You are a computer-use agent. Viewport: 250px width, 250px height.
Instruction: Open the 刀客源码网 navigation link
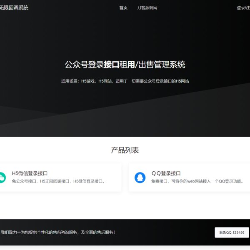(147, 8)
